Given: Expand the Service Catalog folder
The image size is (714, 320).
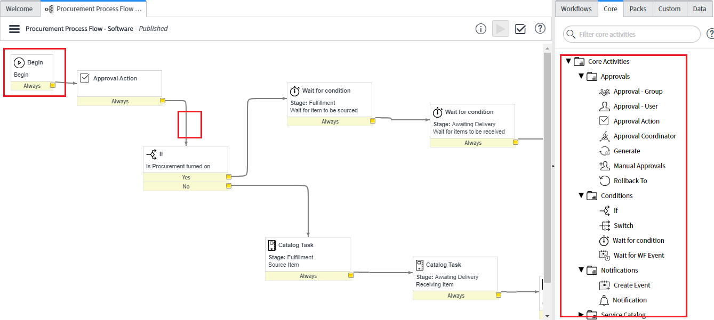Looking at the screenshot, I should 581,315.
